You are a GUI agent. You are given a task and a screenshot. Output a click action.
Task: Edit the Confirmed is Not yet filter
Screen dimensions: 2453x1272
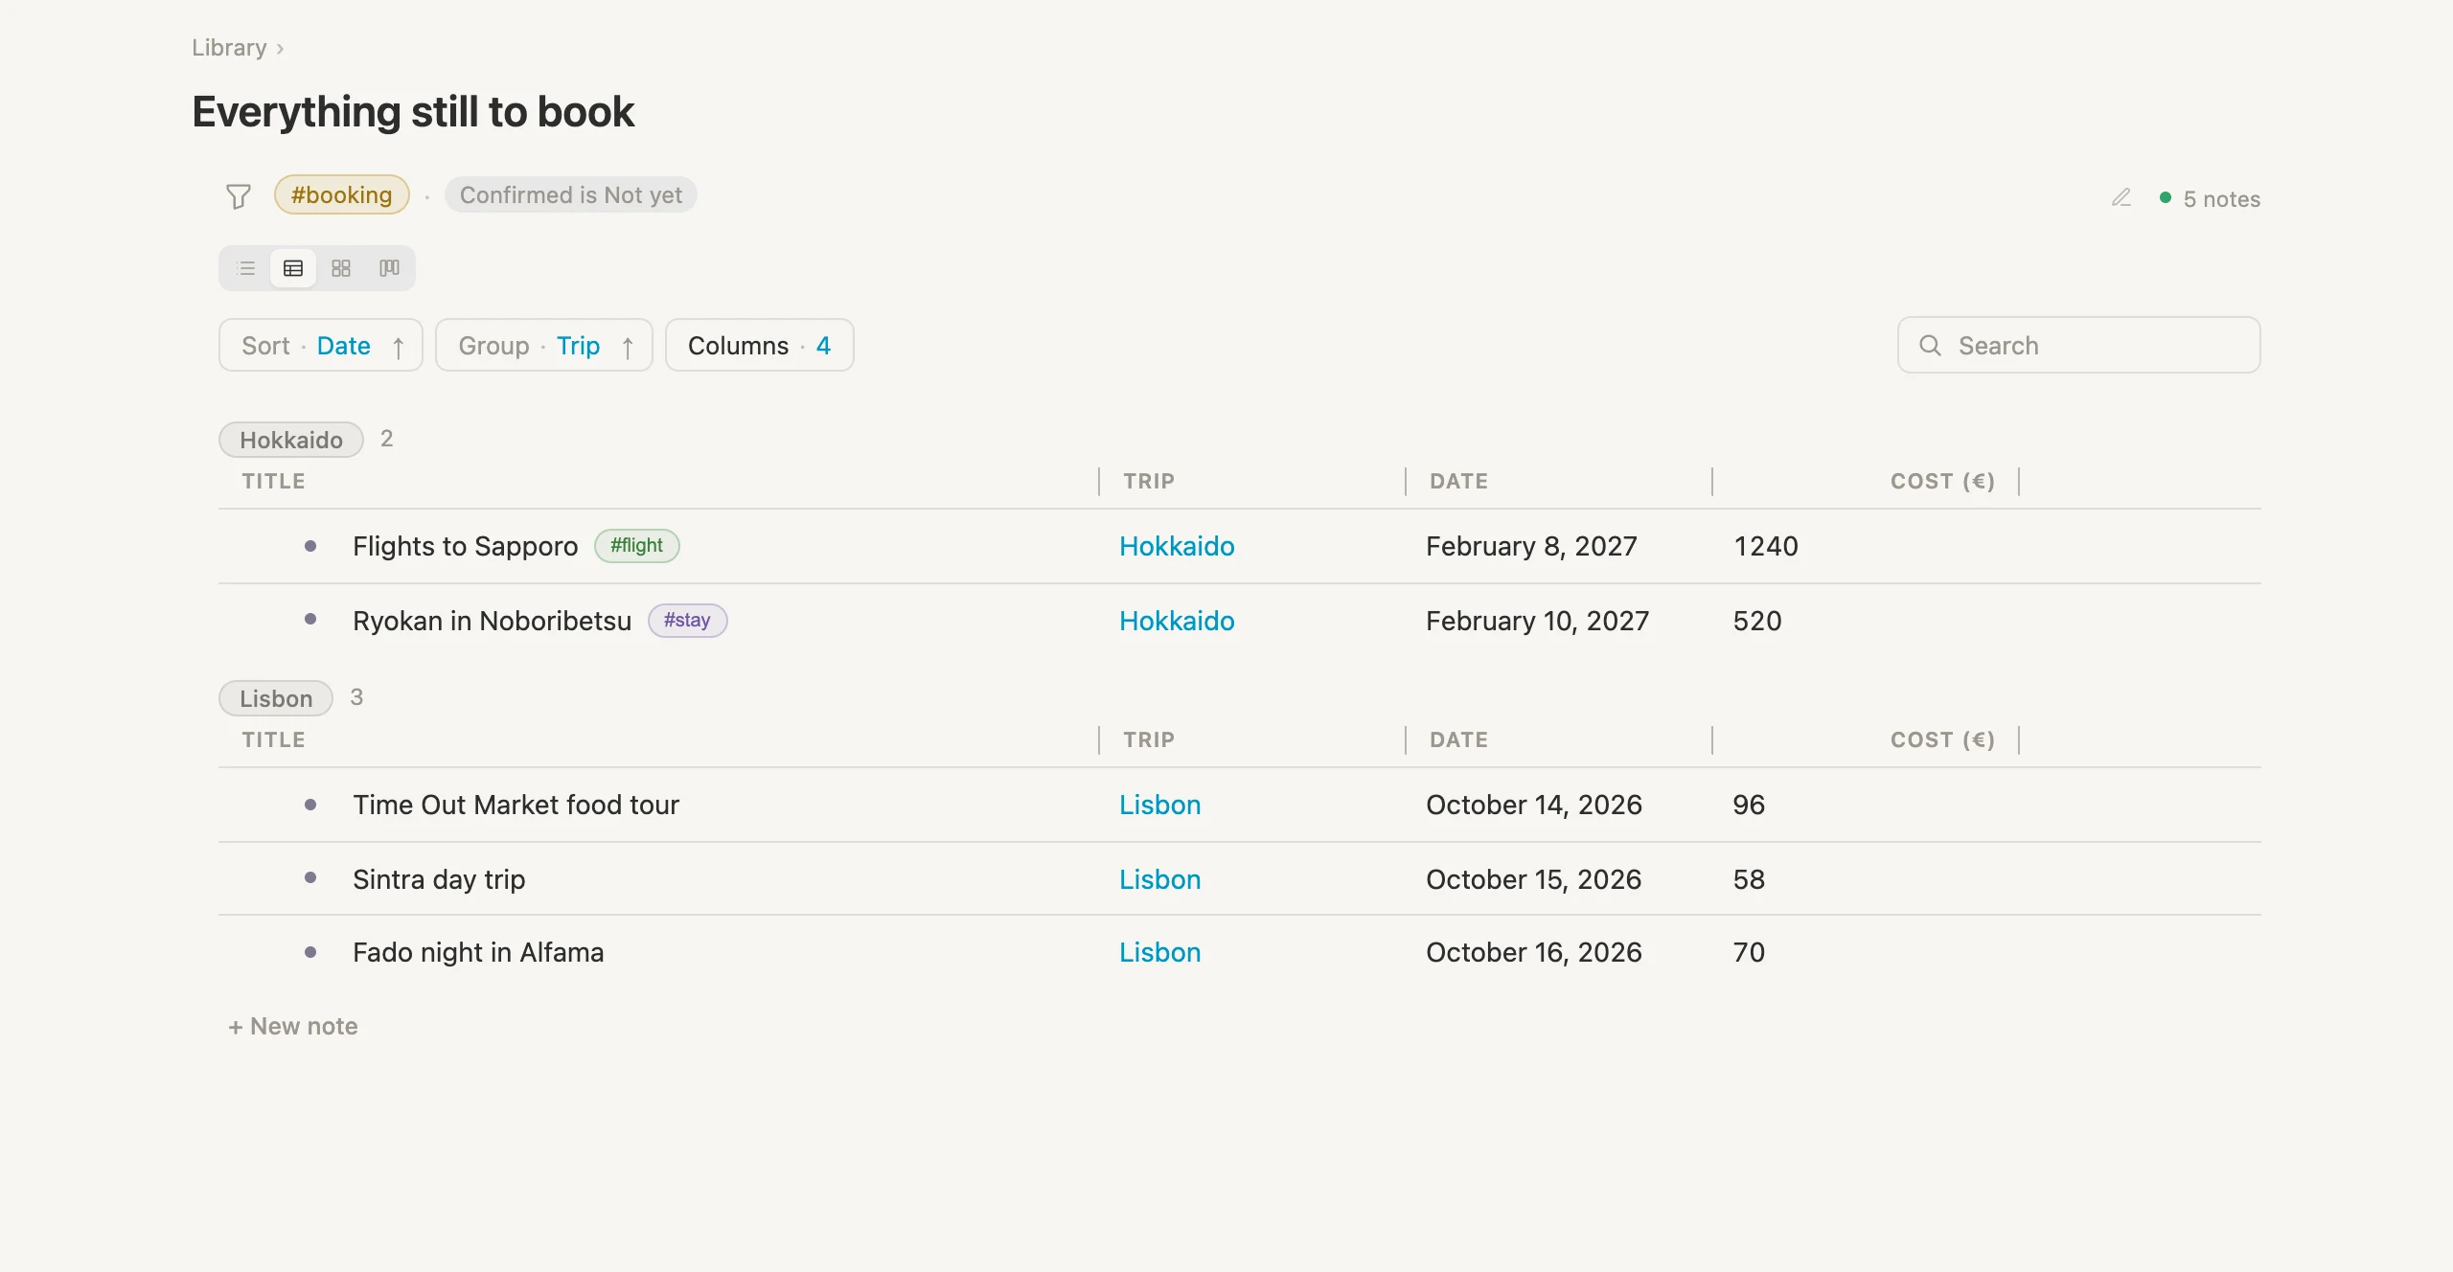(x=570, y=194)
